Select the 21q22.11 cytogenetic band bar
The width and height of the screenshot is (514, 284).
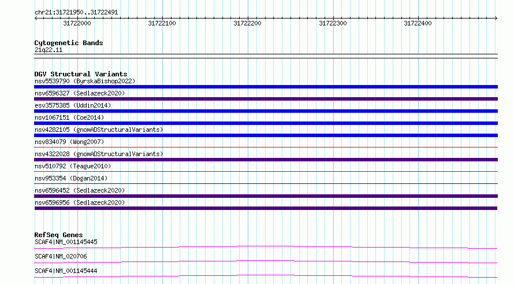click(x=266, y=56)
